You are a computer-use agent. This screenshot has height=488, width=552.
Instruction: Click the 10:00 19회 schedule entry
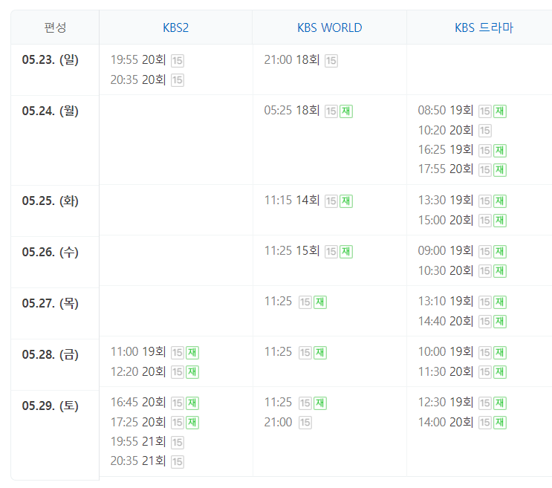(x=446, y=351)
